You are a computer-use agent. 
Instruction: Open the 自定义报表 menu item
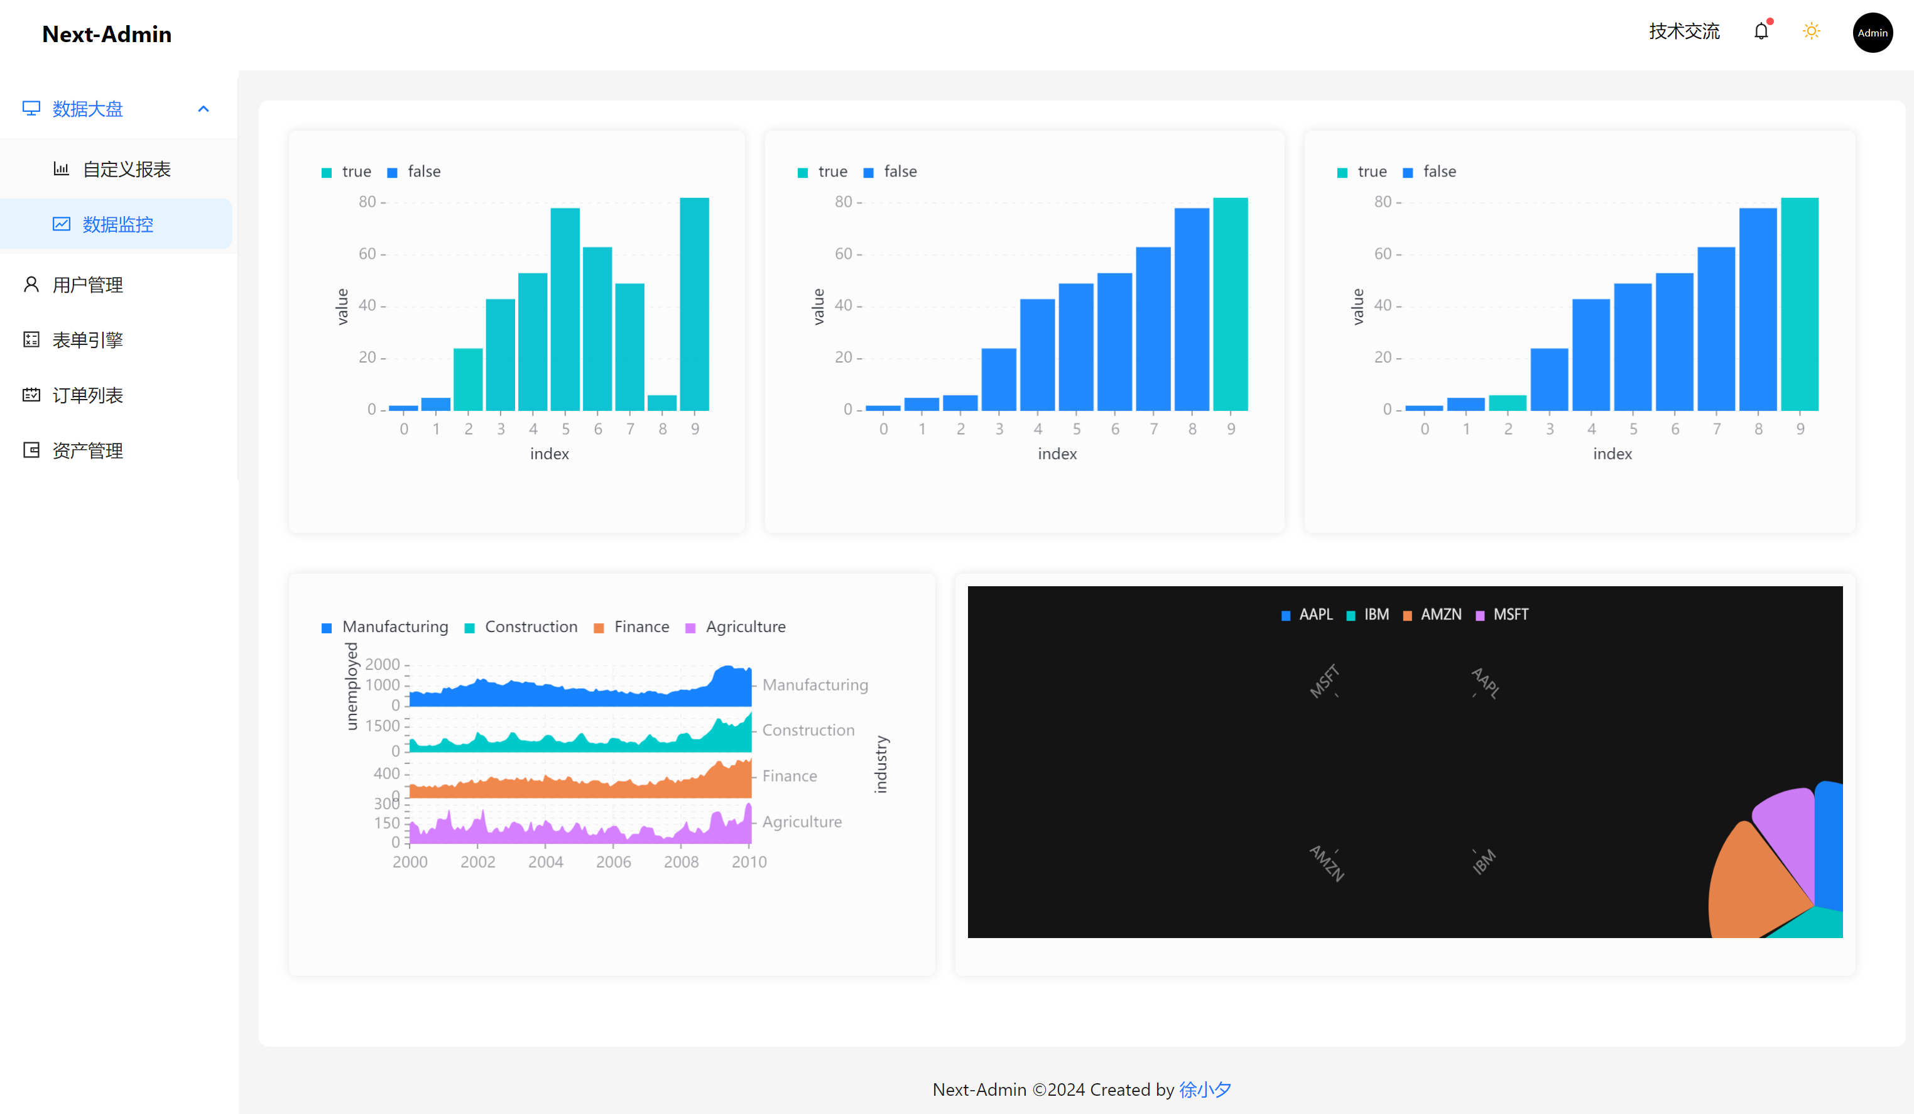click(x=126, y=170)
